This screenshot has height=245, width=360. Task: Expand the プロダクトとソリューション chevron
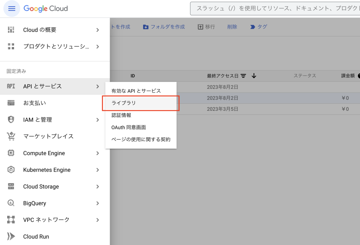click(98, 47)
